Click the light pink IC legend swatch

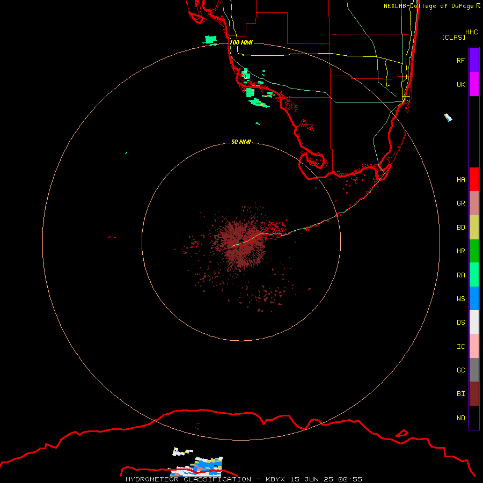[x=474, y=346]
